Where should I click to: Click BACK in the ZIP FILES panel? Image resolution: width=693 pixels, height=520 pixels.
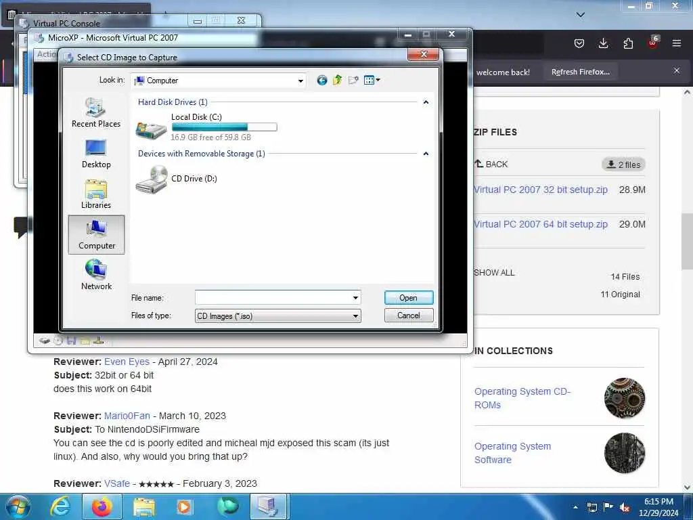pyautogui.click(x=491, y=164)
